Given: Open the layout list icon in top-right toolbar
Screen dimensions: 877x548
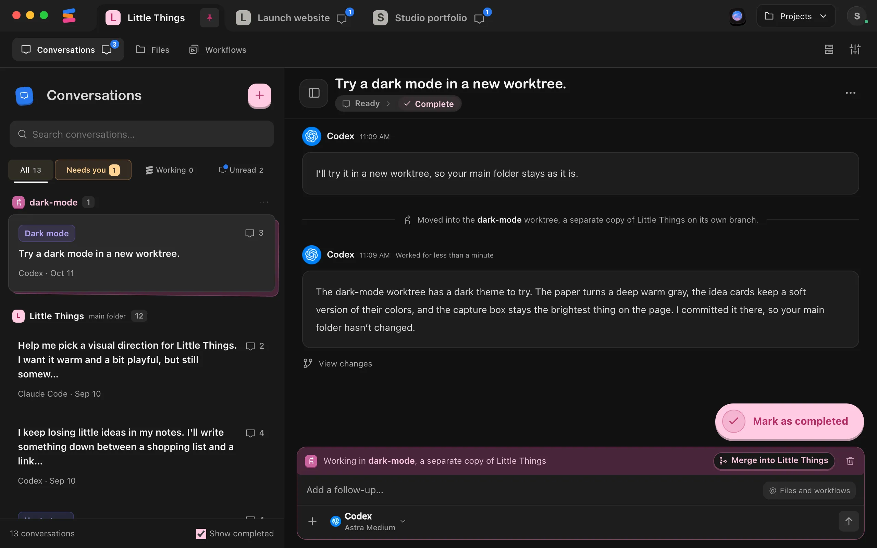Looking at the screenshot, I should click(x=829, y=49).
